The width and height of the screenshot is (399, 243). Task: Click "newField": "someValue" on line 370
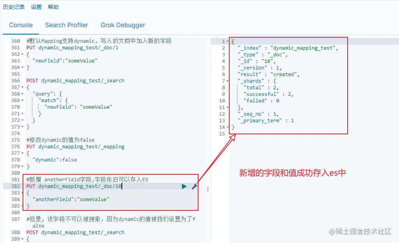point(78,107)
